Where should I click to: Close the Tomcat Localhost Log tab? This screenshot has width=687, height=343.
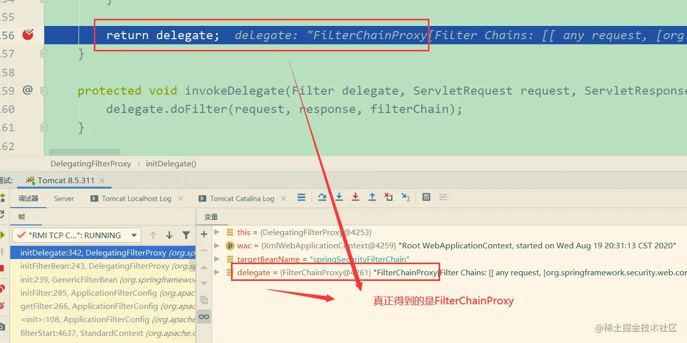[180, 198]
